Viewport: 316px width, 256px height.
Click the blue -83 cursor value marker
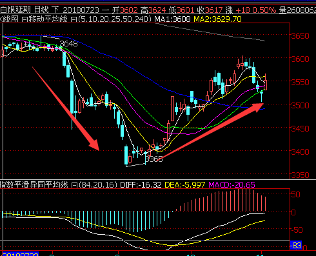[296, 245]
